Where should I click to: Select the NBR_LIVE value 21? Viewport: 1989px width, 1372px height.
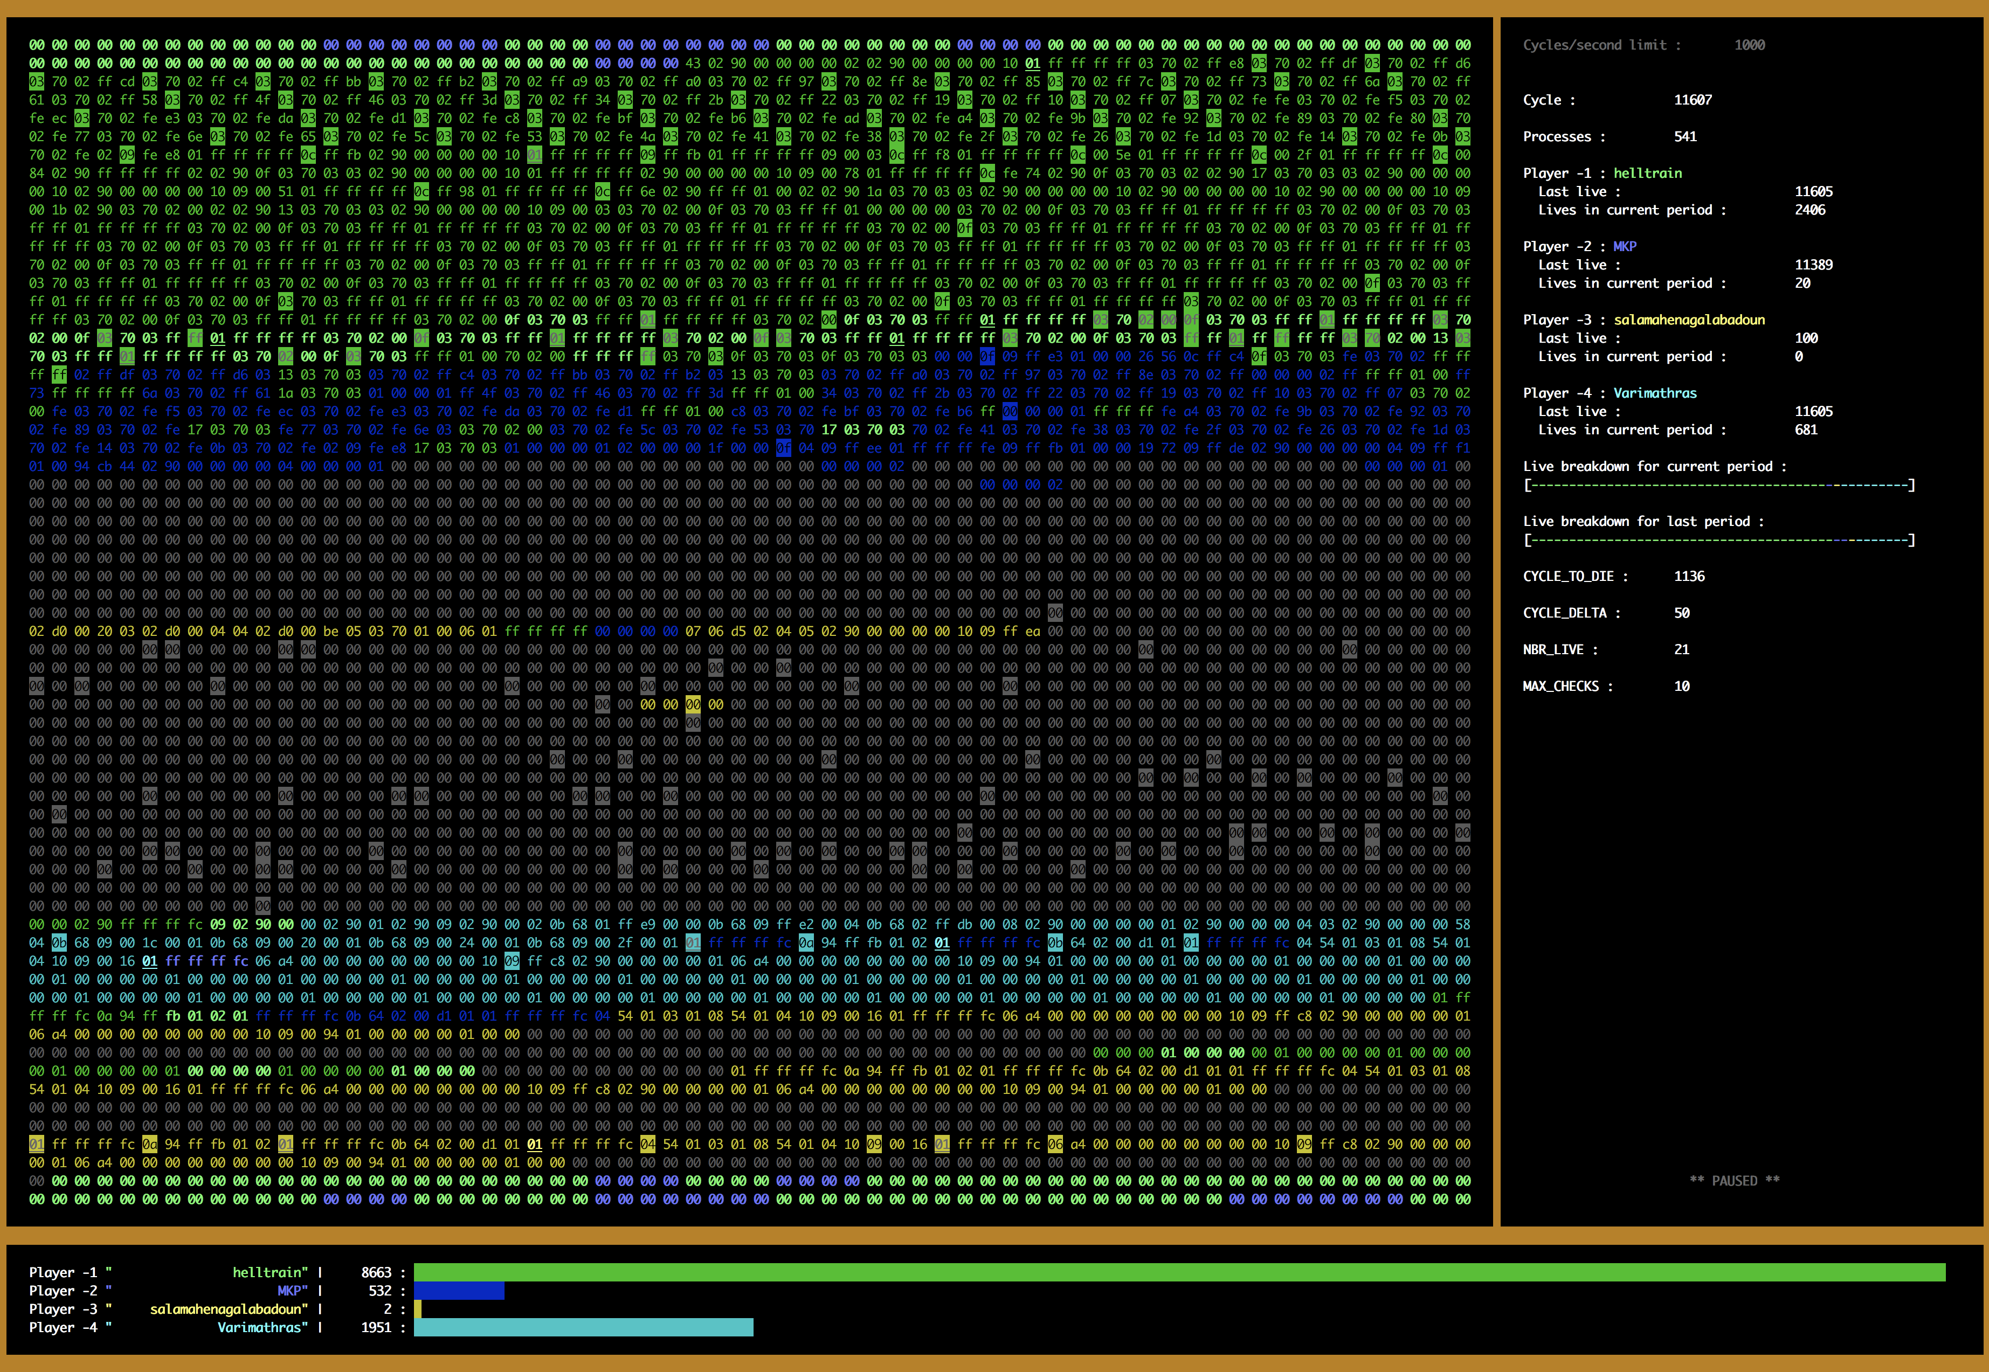click(x=1682, y=650)
